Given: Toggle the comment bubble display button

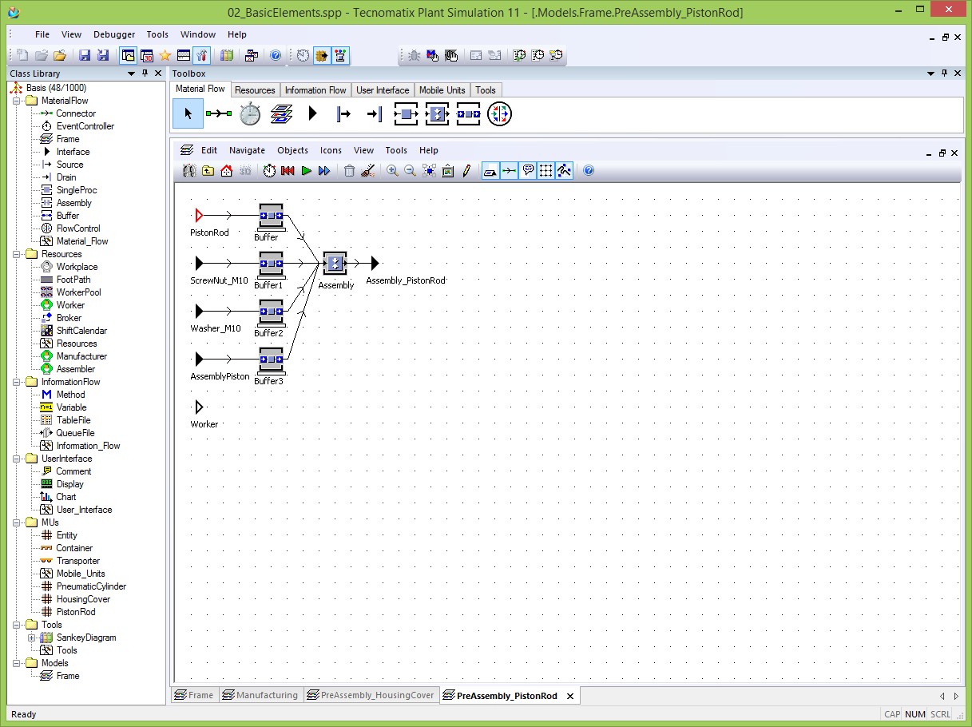Looking at the screenshot, I should (x=528, y=171).
